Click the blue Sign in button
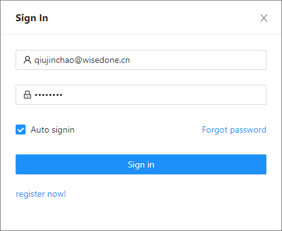Viewport: 282px width, 231px height. pyautogui.click(x=141, y=164)
